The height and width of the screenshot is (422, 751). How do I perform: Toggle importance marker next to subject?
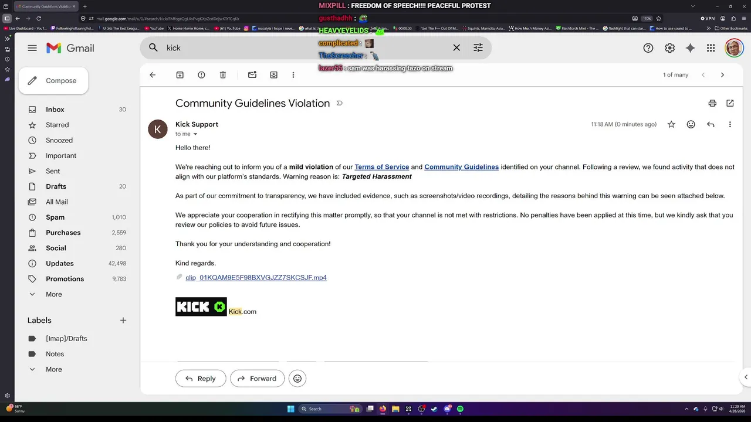pos(339,103)
